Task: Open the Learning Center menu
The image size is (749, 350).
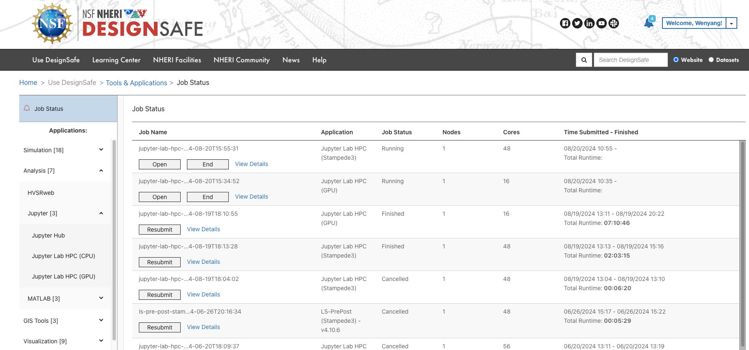Action: [116, 60]
